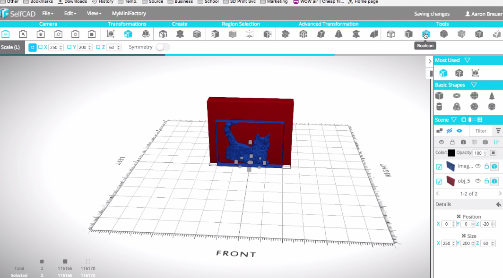Open the Aaron Breuer account menu
Image resolution: width=503 pixels, height=278 pixels.
tap(484, 14)
